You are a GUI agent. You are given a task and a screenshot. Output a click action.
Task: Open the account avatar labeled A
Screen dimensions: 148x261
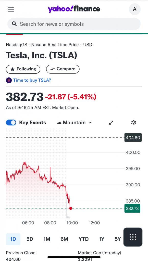[135, 9]
